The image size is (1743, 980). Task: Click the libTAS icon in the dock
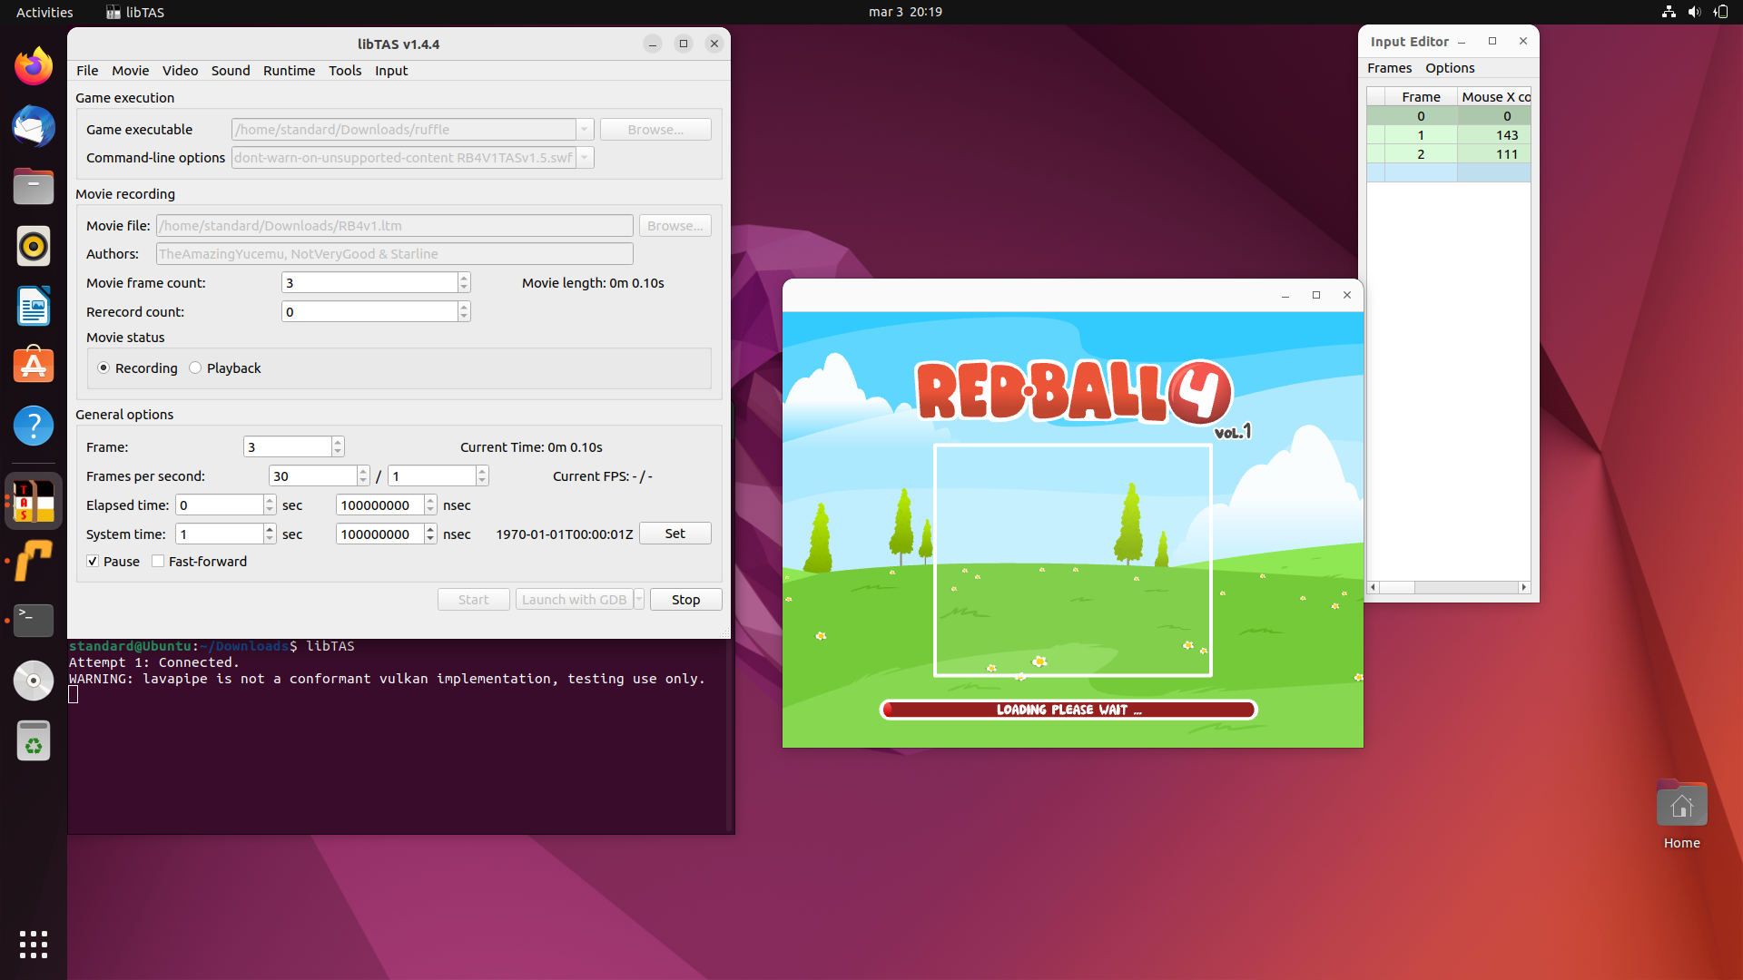coord(34,501)
